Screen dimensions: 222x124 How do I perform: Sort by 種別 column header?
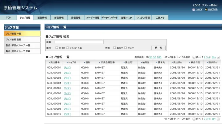point(87,62)
